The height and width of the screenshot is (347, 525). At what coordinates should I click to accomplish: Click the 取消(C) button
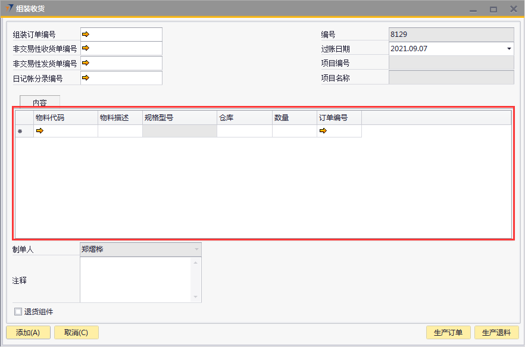coord(76,333)
